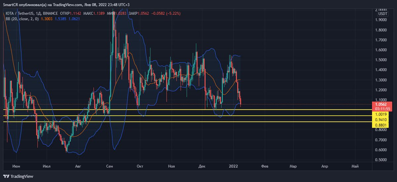The image size is (397, 182).
Task: Click the Мар month on time axis
Action: click(292, 166)
